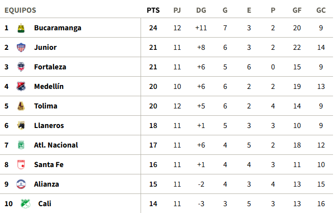Open the Junior team name link
This screenshot has width=334, height=213.
click(x=45, y=47)
